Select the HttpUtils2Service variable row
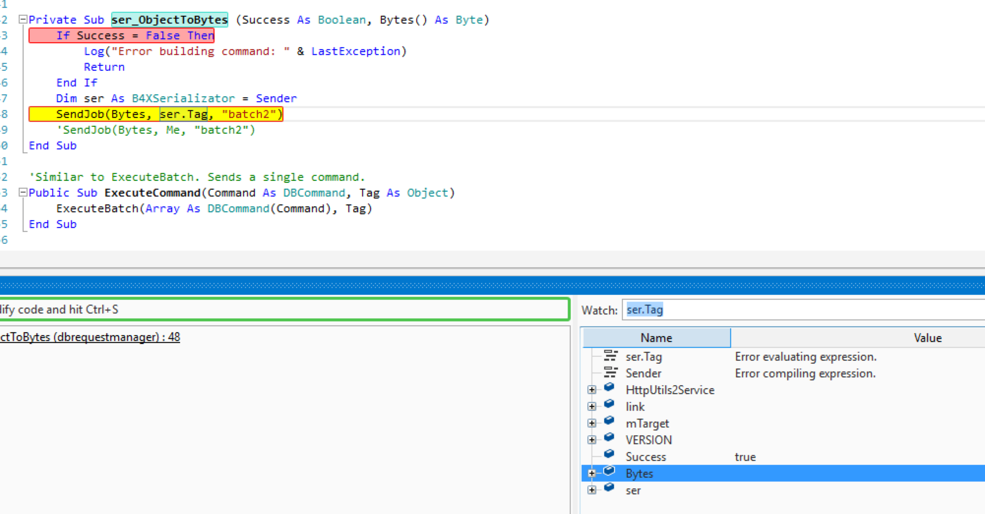 (x=783, y=390)
